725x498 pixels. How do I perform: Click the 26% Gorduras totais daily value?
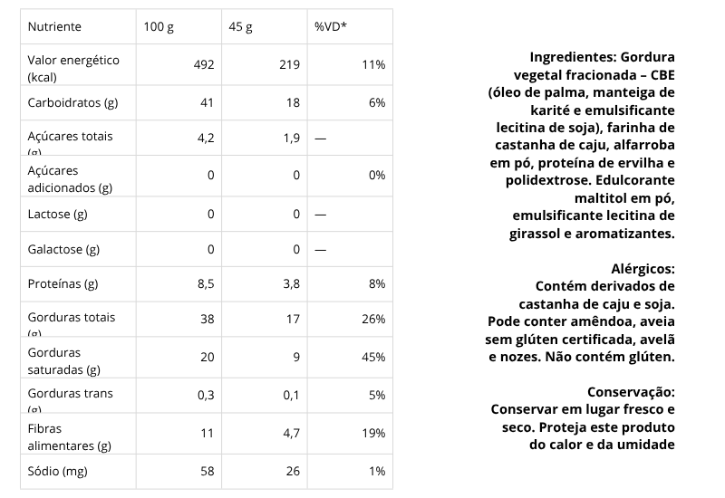click(x=372, y=319)
